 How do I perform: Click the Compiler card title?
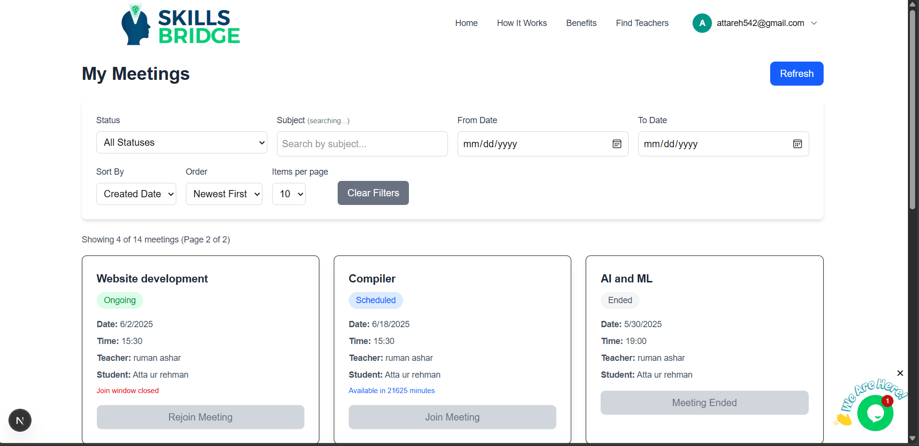point(372,279)
